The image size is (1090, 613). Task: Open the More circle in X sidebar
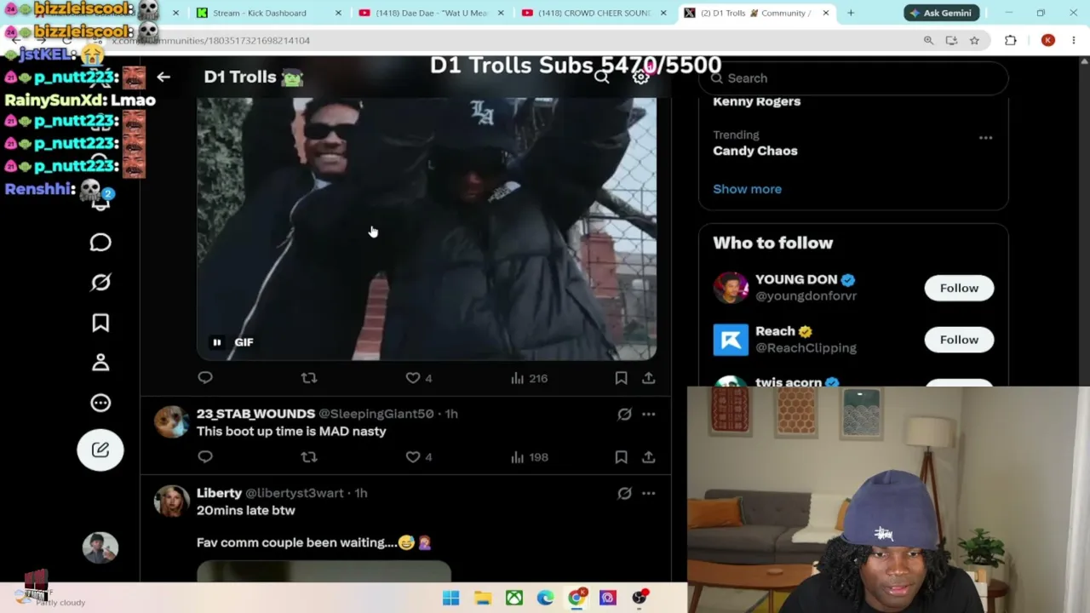point(100,403)
